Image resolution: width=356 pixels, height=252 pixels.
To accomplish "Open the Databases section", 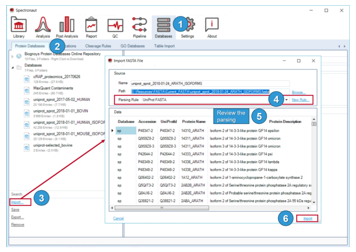I will pyautogui.click(x=163, y=27).
